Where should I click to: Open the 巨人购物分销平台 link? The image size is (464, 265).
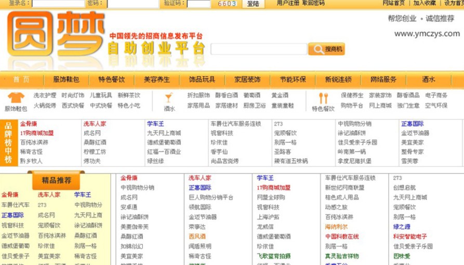[211, 198]
